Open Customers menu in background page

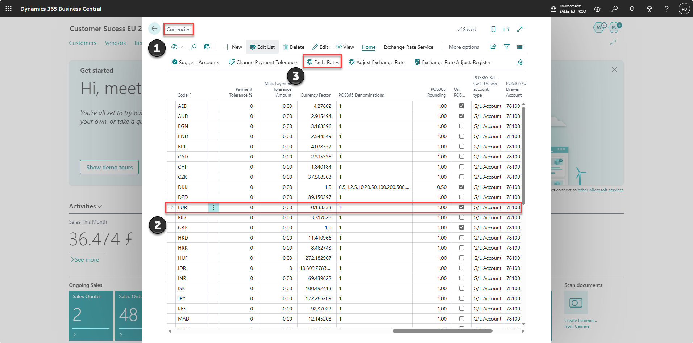[83, 43]
